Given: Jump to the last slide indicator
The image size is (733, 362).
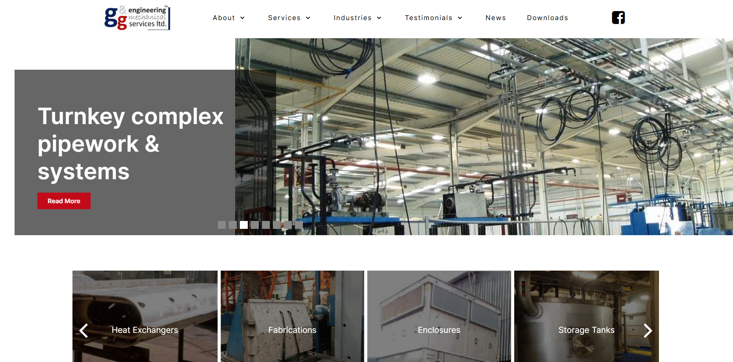Looking at the screenshot, I should point(299,225).
